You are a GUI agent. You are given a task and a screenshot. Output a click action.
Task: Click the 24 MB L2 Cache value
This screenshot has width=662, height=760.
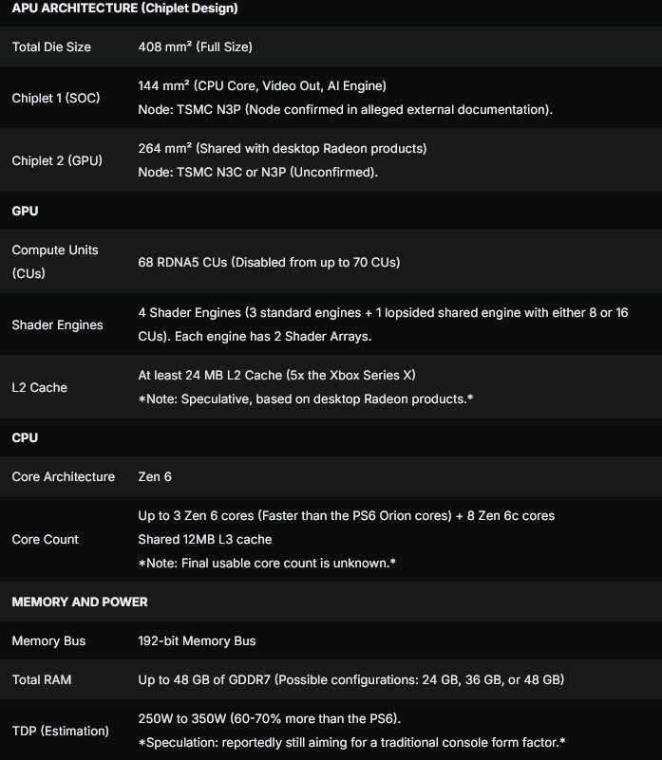pyautogui.click(x=276, y=375)
